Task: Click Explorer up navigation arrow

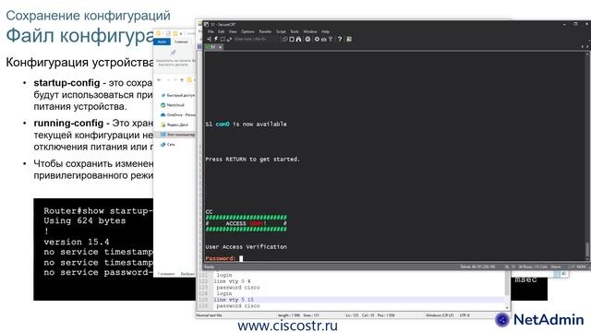Action: click(x=182, y=80)
